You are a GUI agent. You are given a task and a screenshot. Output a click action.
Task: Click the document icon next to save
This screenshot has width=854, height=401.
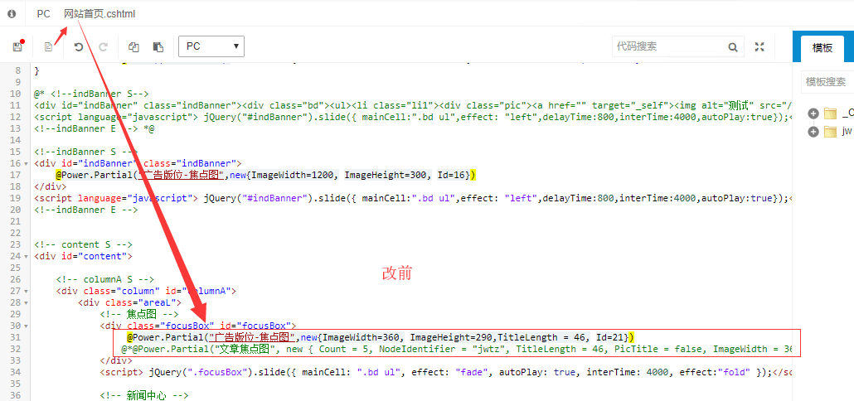click(x=48, y=47)
